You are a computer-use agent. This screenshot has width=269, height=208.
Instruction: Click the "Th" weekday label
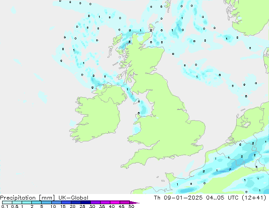(x=157, y=197)
